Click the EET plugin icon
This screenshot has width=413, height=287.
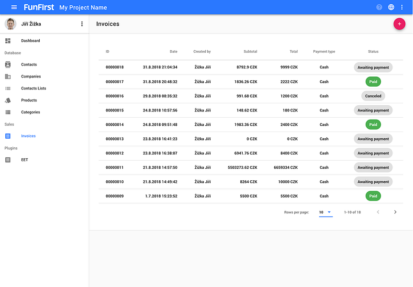[x=8, y=160]
